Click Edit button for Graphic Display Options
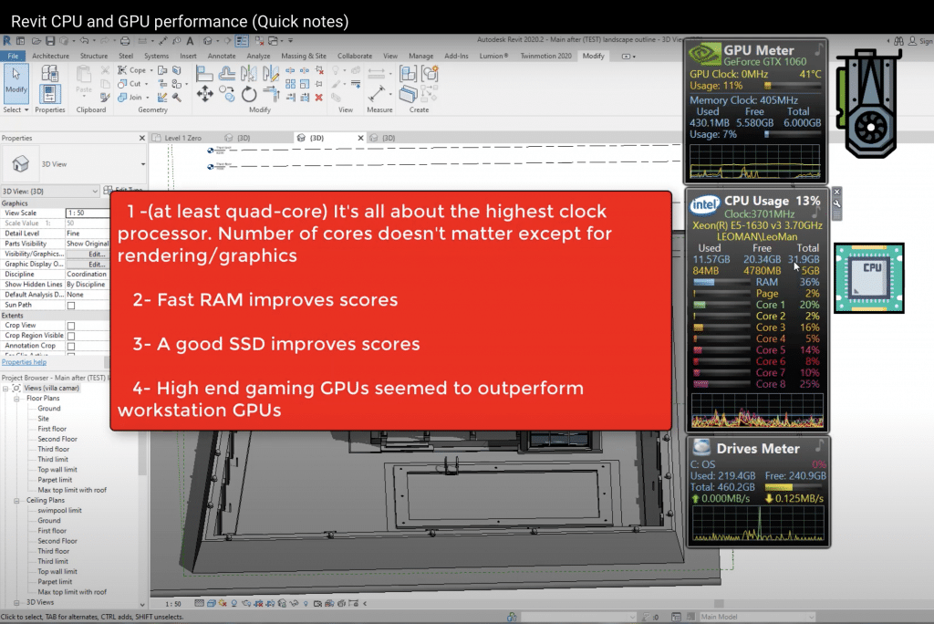This screenshot has width=934, height=624. pyautogui.click(x=88, y=264)
